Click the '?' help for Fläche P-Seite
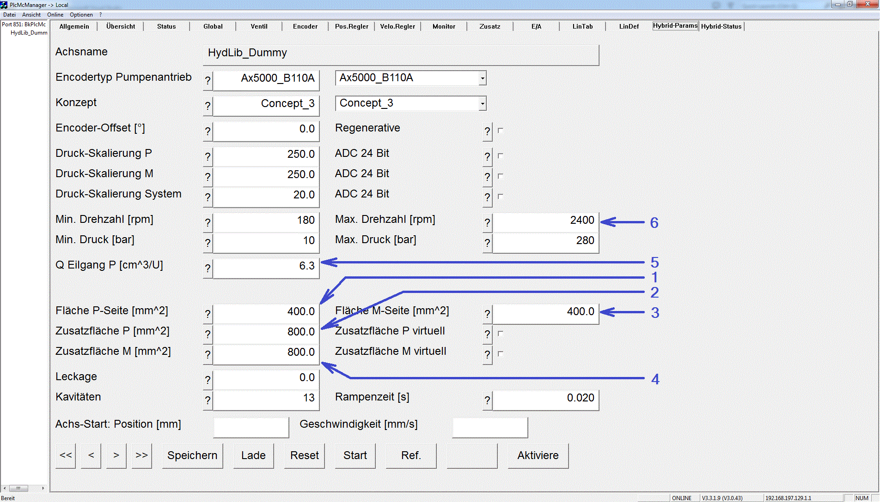Screen dimensions: 880x502 (208, 314)
